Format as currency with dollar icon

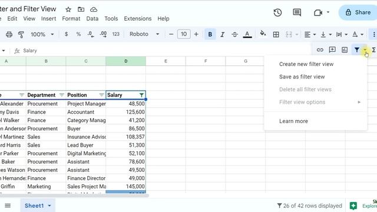point(66,34)
